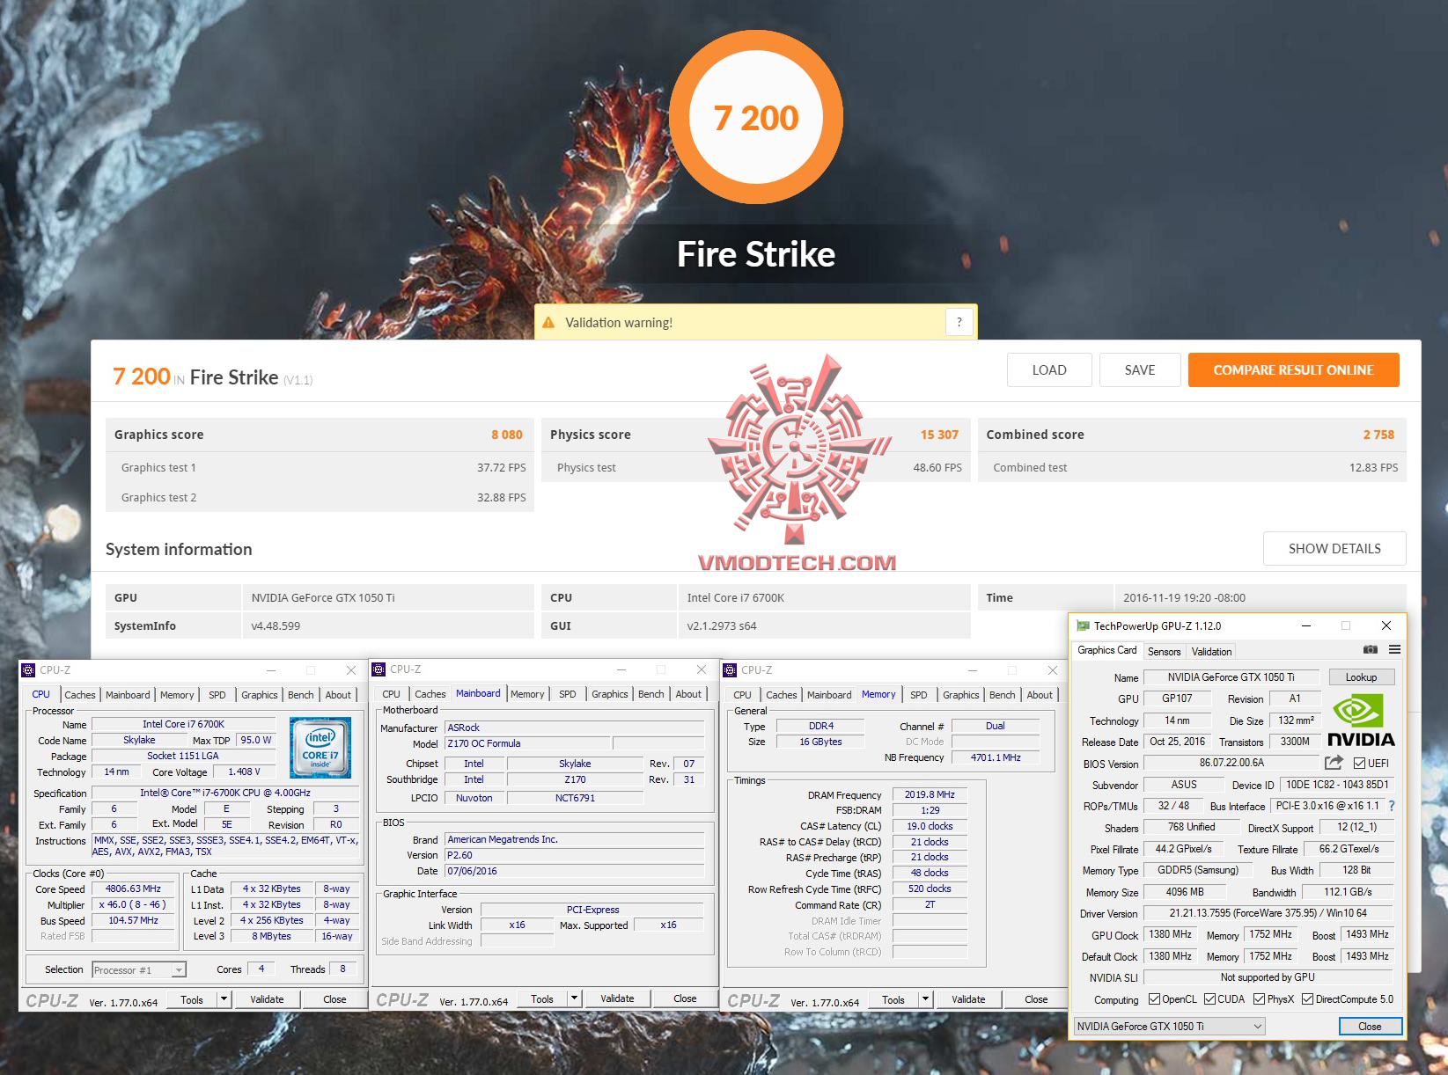Click the DRAM Frequency value 2019.8 MHz
This screenshot has height=1075, width=1448.
coord(930,794)
